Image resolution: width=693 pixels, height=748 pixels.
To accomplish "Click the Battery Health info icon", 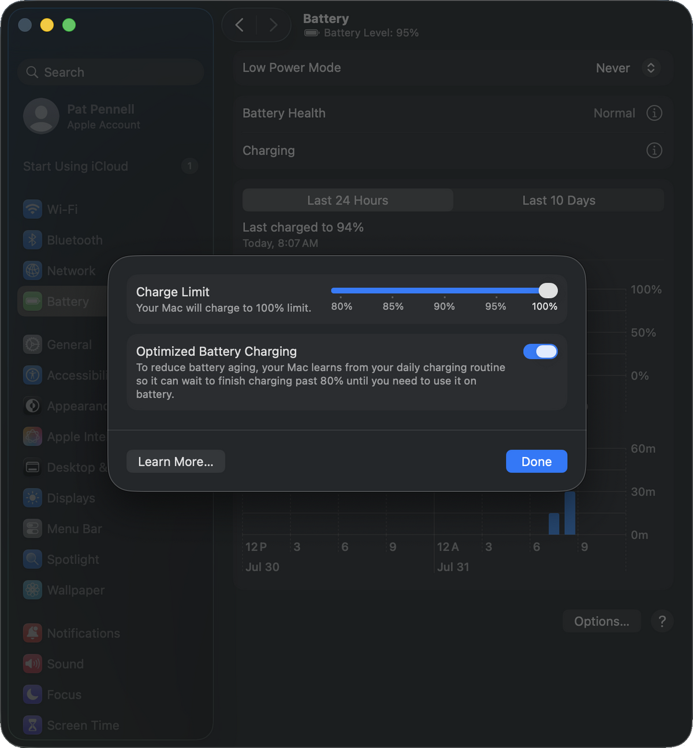I will tap(654, 113).
